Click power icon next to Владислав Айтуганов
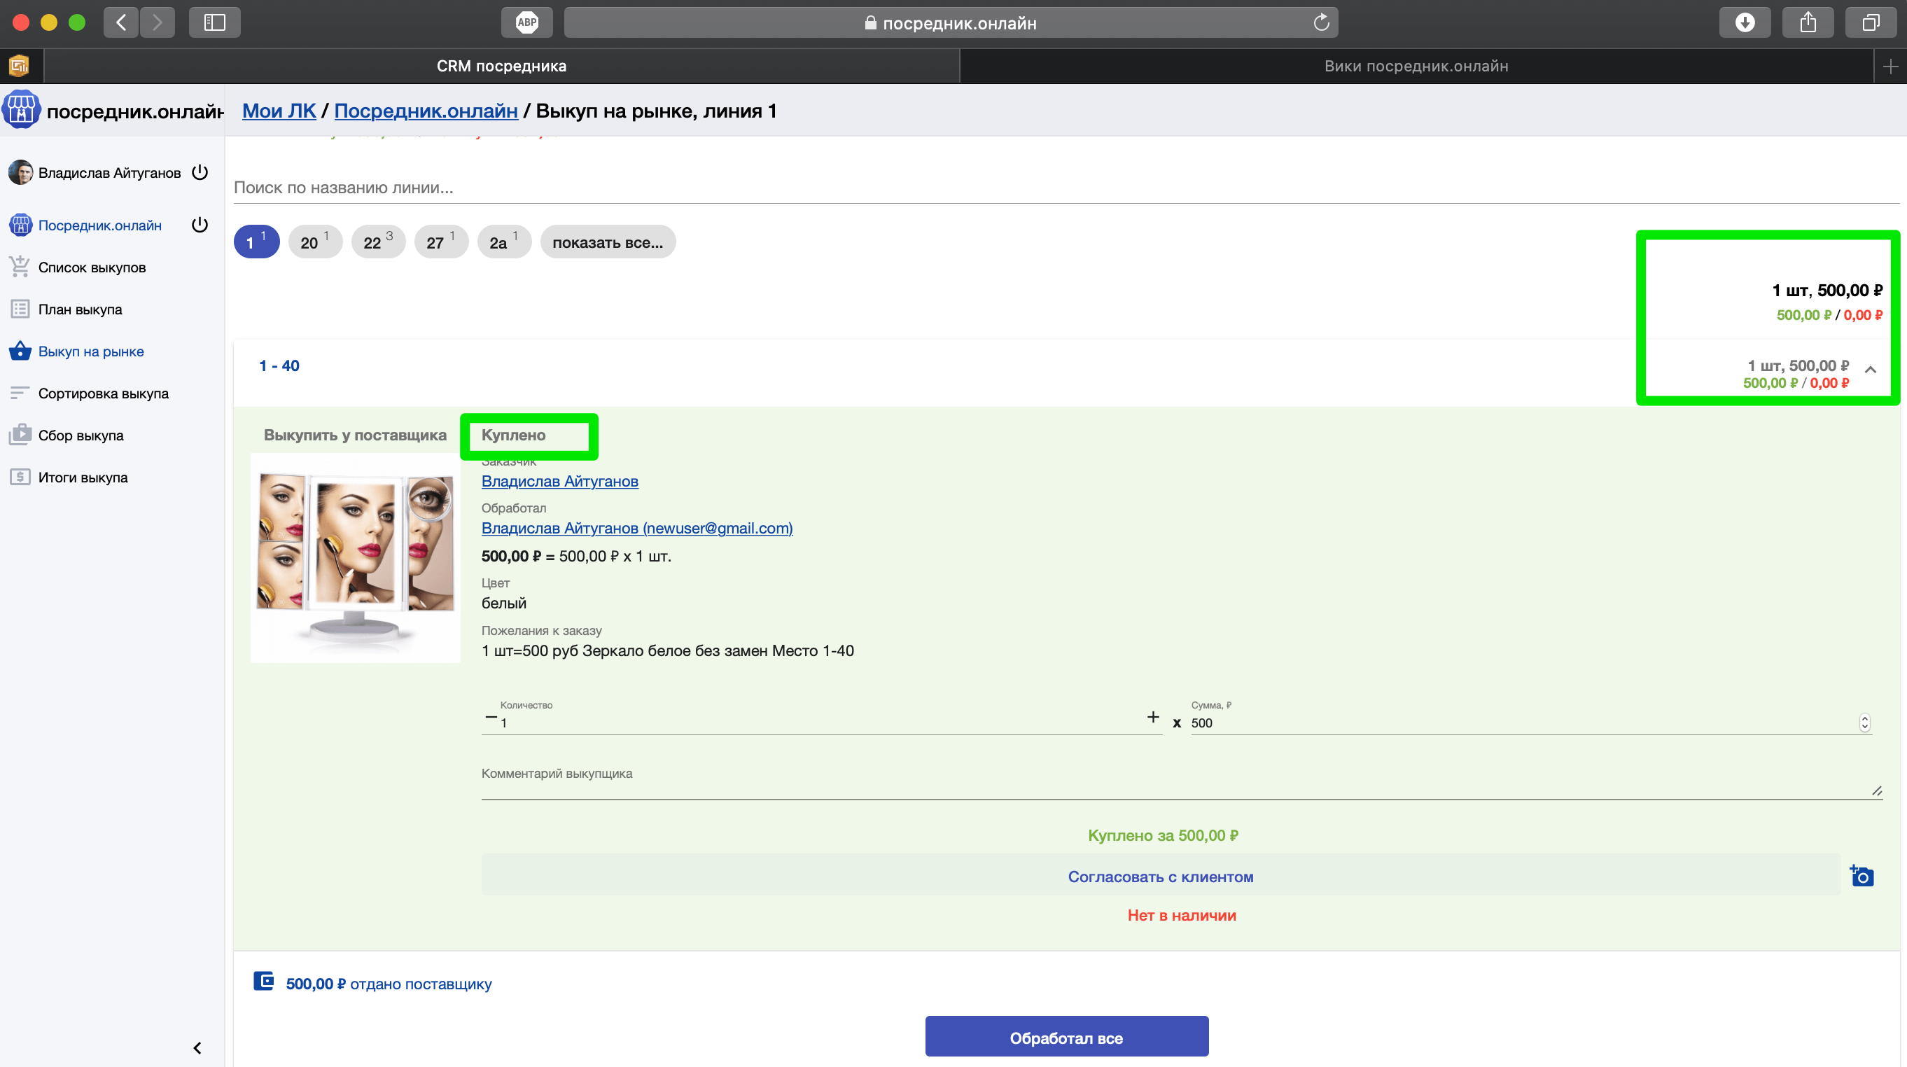1907x1067 pixels. click(x=200, y=172)
